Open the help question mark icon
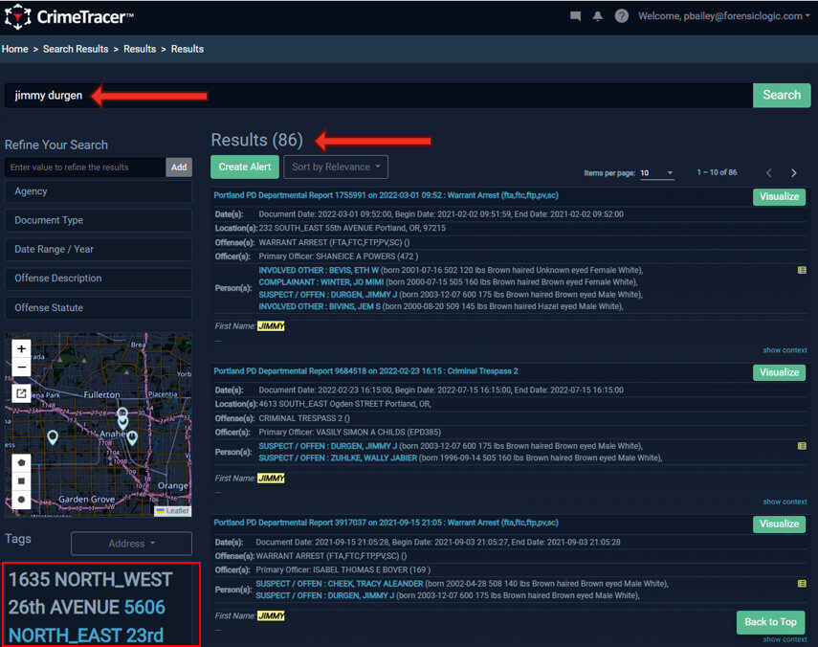Screen dimensions: 818x647 click(621, 16)
